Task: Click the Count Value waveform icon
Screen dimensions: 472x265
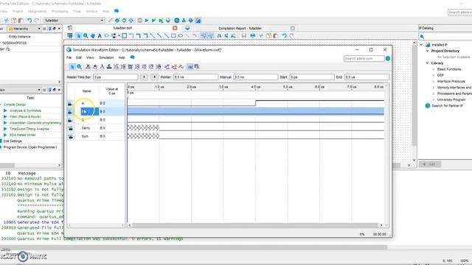Action: tap(137, 67)
